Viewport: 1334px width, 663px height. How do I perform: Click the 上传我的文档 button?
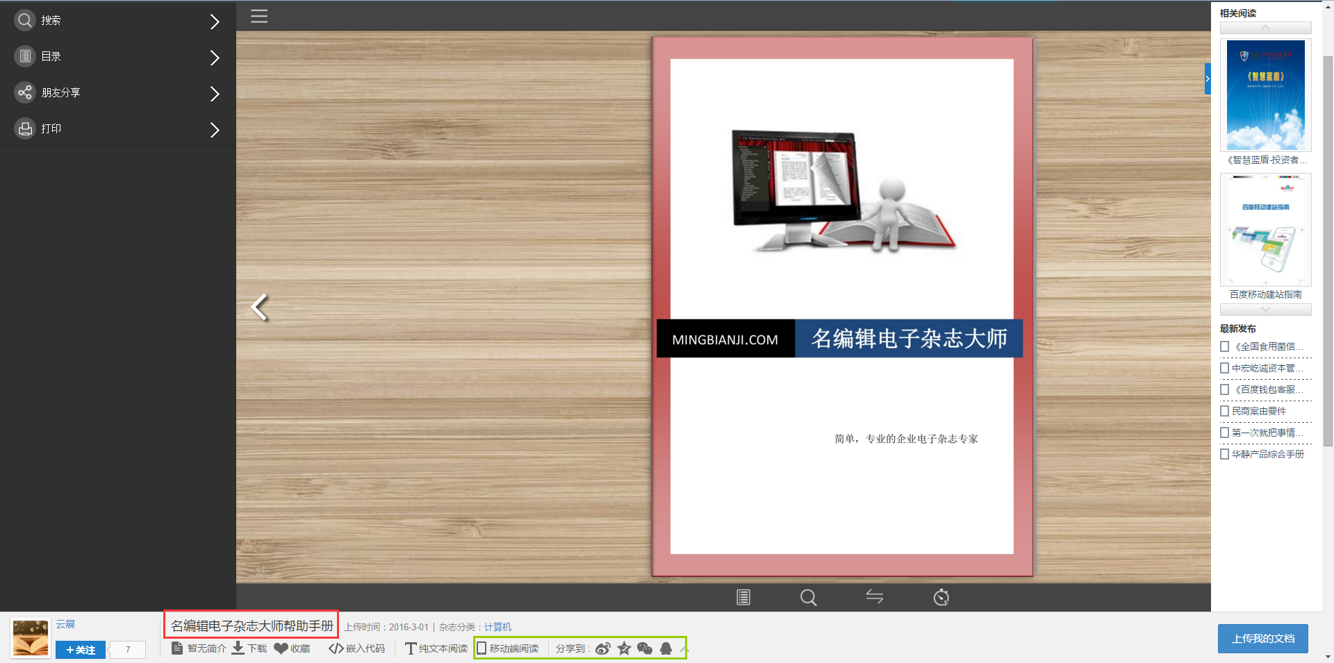point(1263,639)
